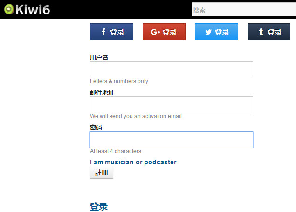Log in with the Tumblr button
This screenshot has height=212, width=296.
pos(269,32)
